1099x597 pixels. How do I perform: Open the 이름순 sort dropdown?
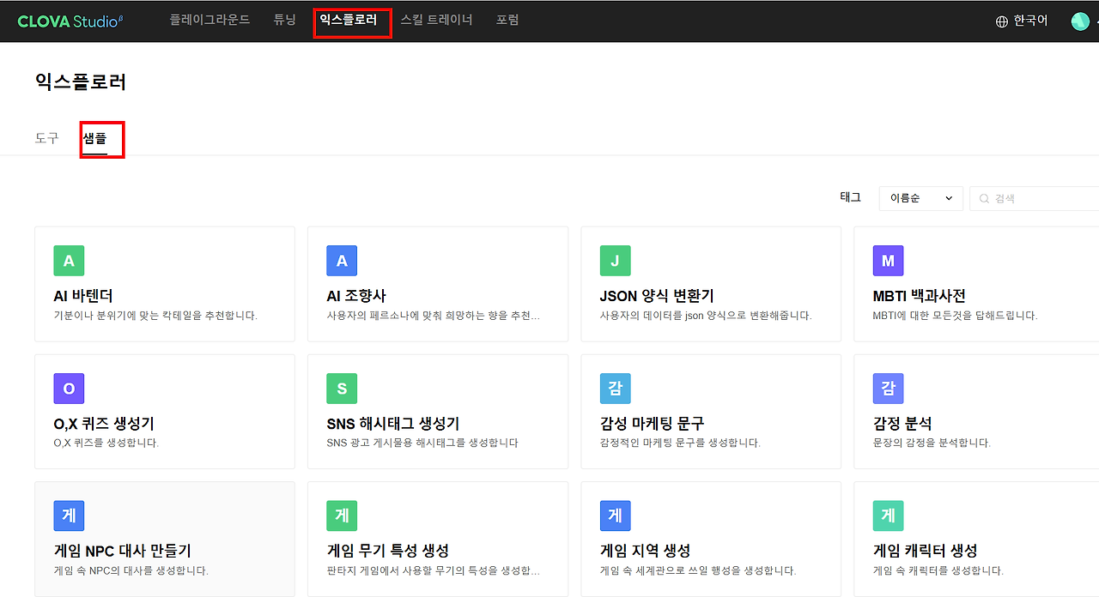pos(921,198)
